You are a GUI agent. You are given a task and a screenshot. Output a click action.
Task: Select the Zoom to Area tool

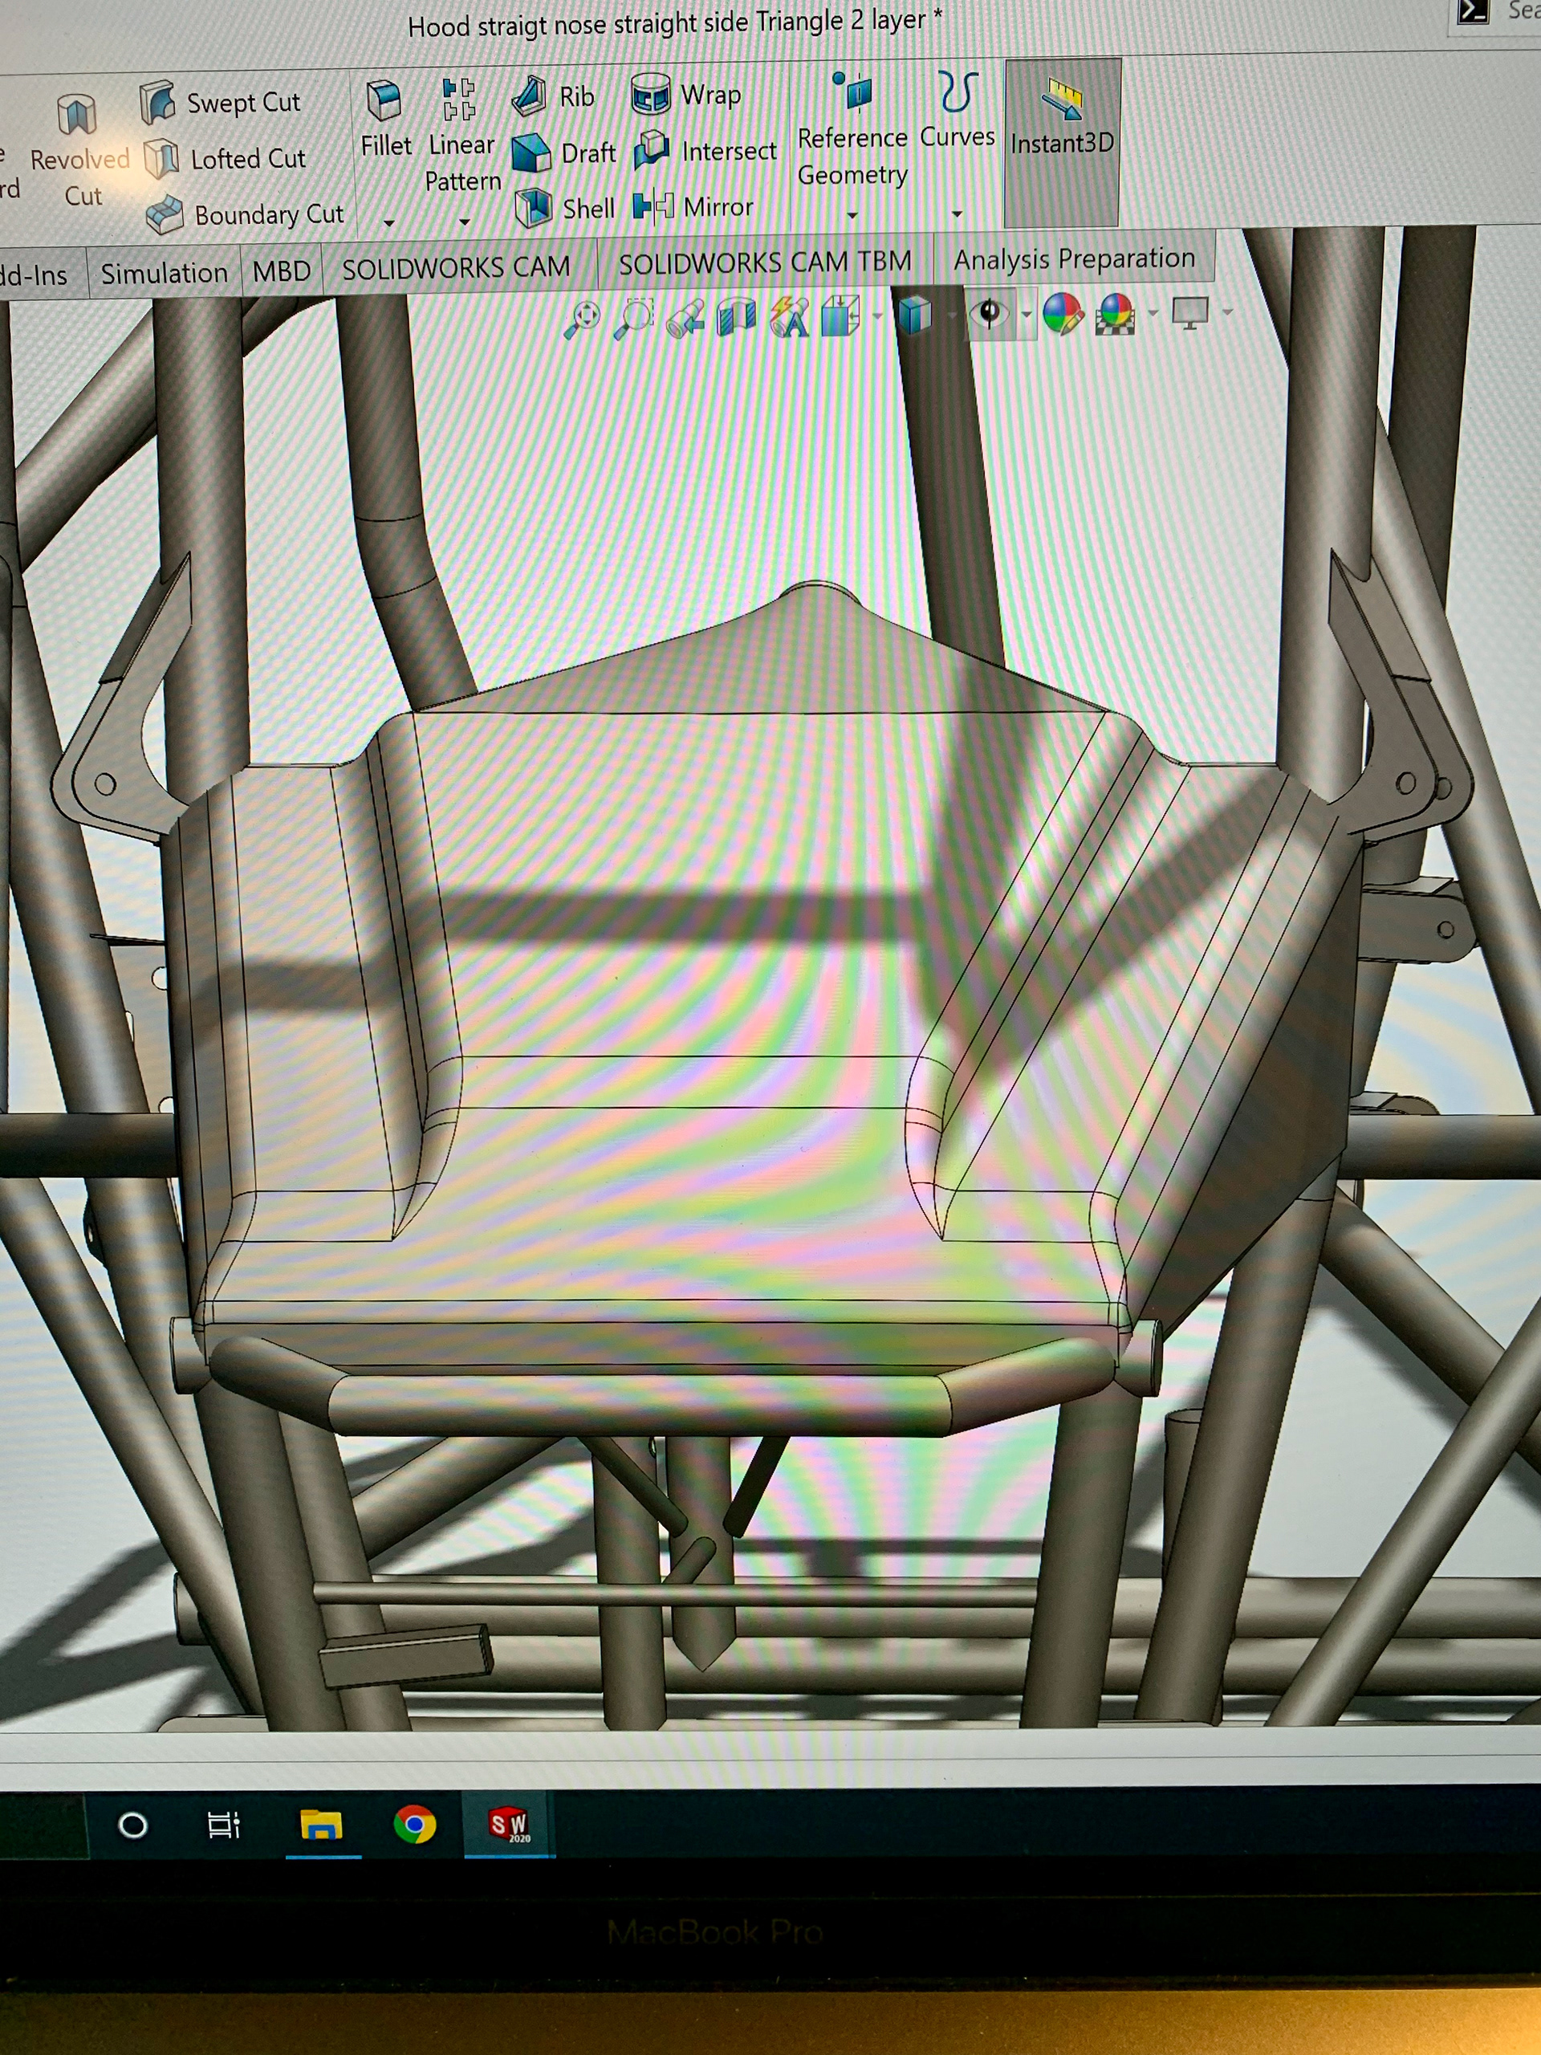pos(634,318)
